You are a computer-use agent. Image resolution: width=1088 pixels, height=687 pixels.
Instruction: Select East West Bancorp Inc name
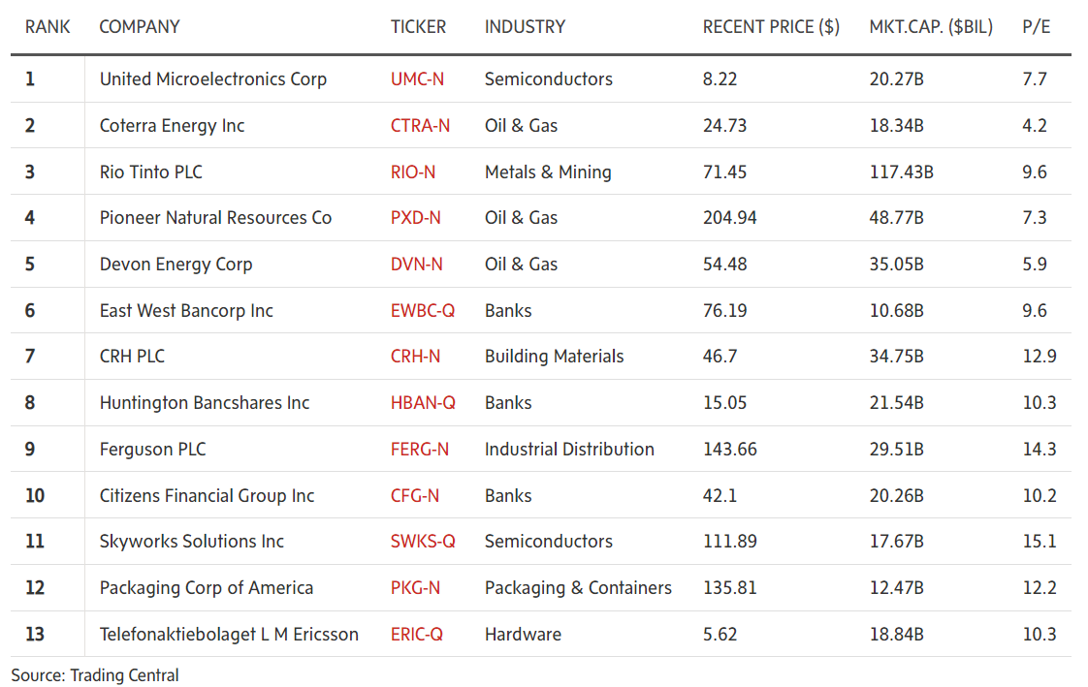point(186,311)
